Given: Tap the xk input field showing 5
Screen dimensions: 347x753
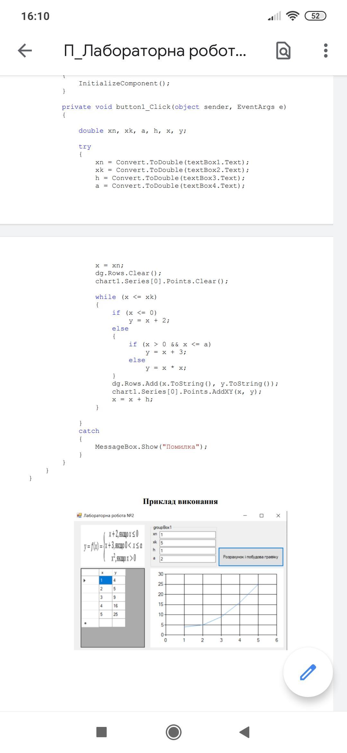Looking at the screenshot, I should [x=188, y=543].
